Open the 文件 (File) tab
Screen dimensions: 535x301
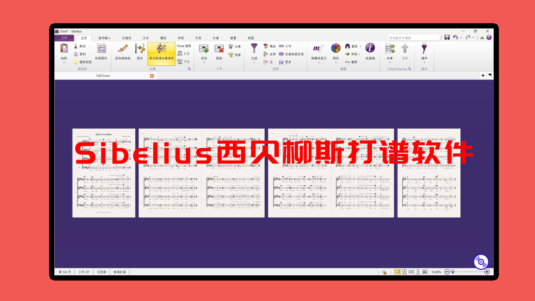(x=64, y=38)
